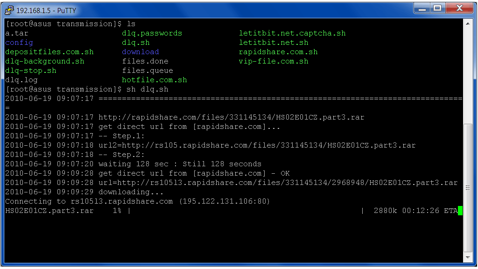478x269 pixels.
Task: Maximize the PuTTY window
Action: [437, 8]
